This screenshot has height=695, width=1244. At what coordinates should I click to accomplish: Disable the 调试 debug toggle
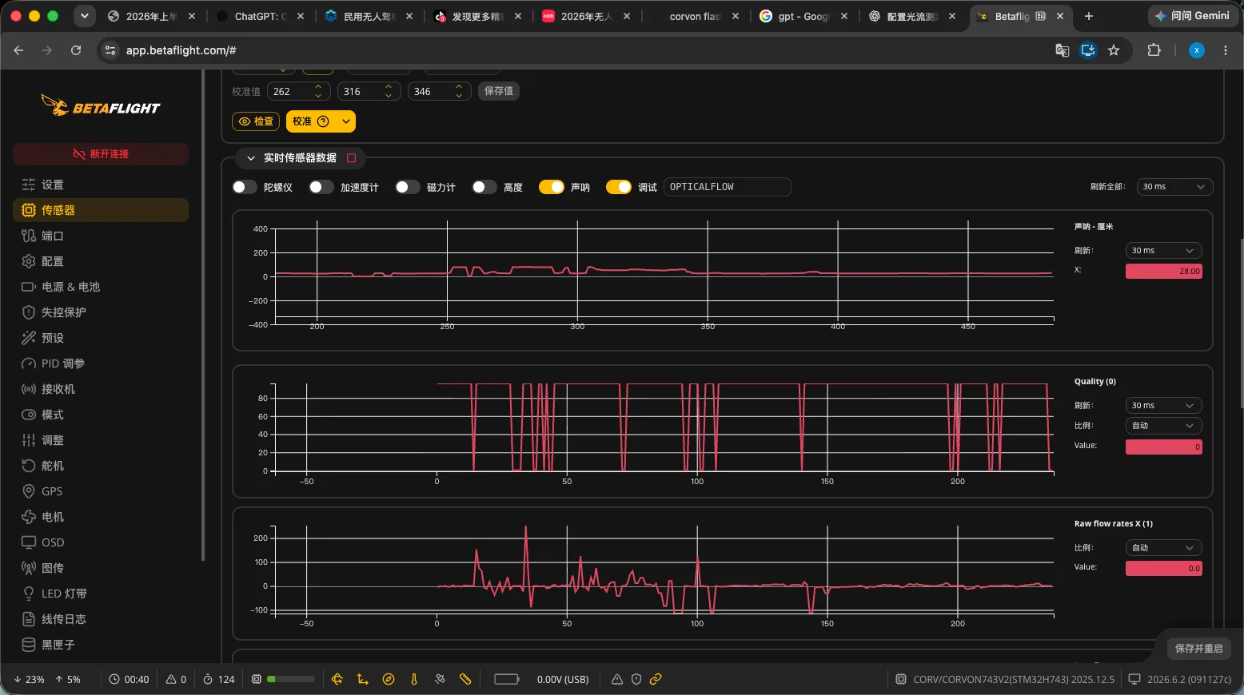619,187
